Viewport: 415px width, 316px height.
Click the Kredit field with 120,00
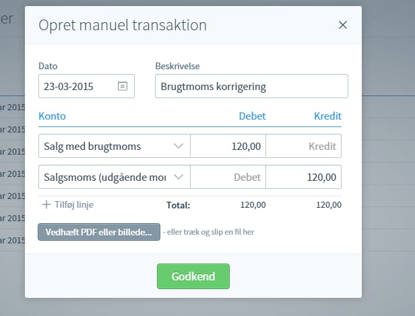click(x=304, y=177)
